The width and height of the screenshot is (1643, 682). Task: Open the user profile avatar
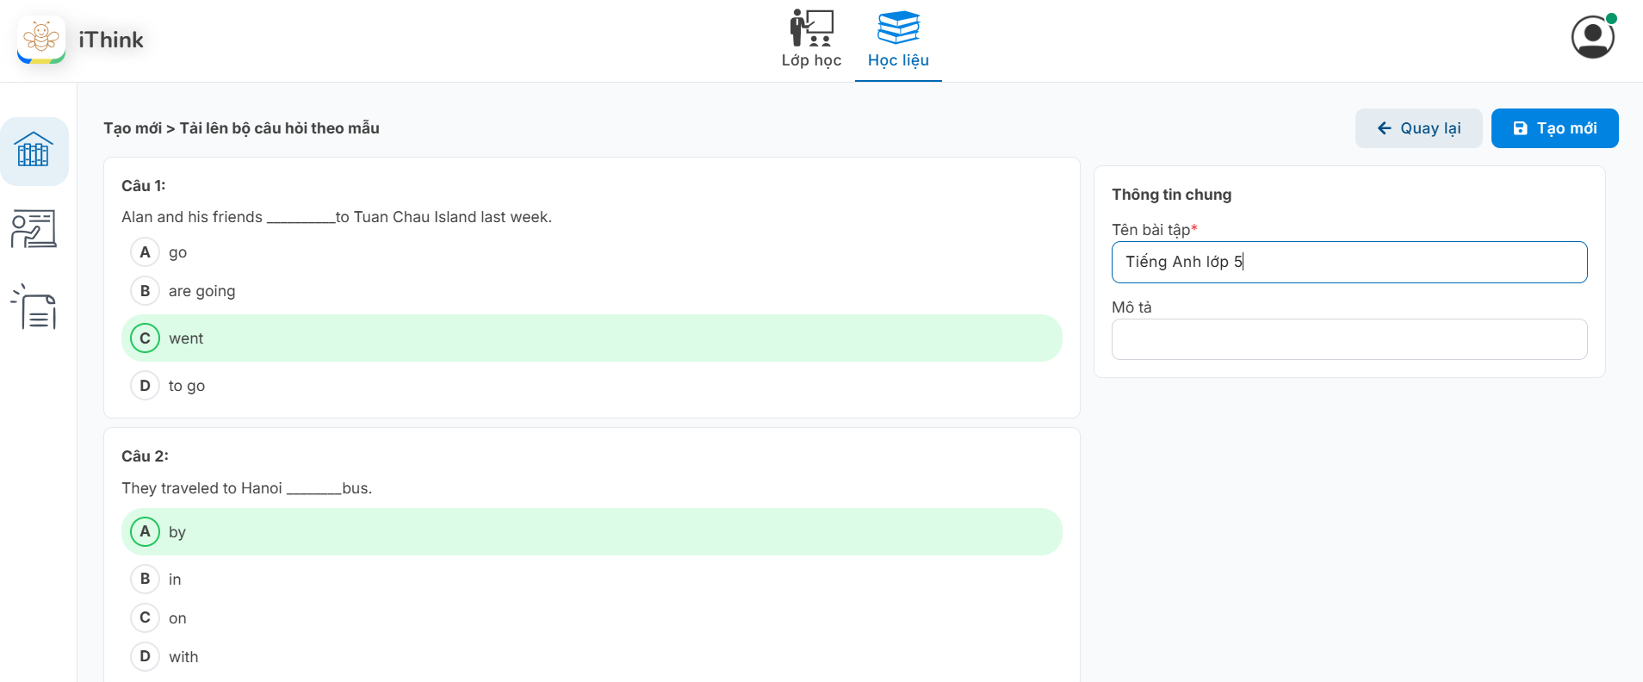pos(1592,37)
